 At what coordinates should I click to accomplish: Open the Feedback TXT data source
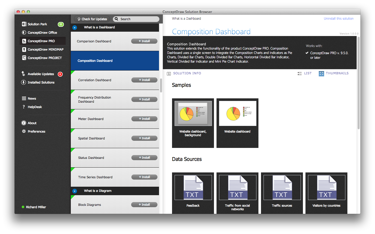click(x=193, y=193)
